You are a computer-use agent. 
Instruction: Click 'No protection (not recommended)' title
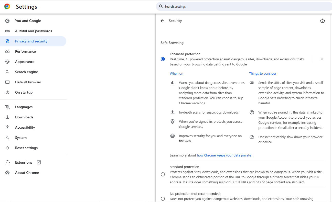pos(195,194)
